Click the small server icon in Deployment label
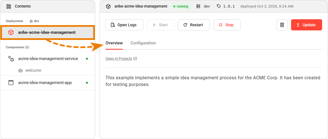This screenshot has height=139, width=328. tap(31, 21)
